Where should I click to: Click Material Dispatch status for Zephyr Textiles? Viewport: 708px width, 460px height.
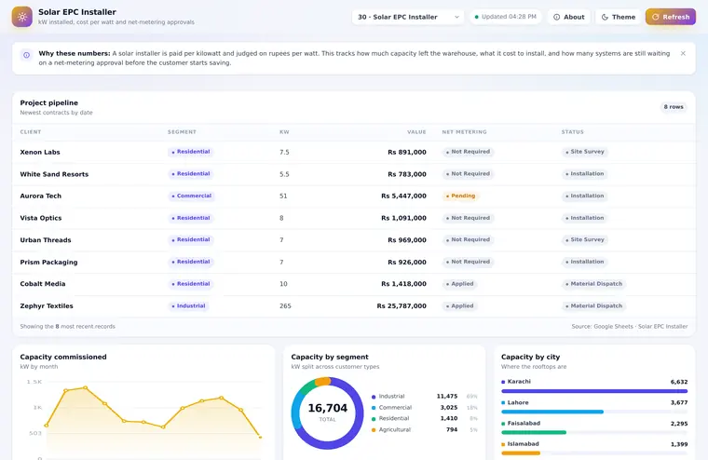click(x=593, y=306)
